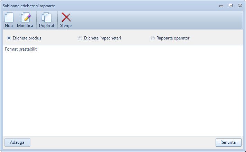Choose the Etichete impachetari radio button

click(80, 38)
